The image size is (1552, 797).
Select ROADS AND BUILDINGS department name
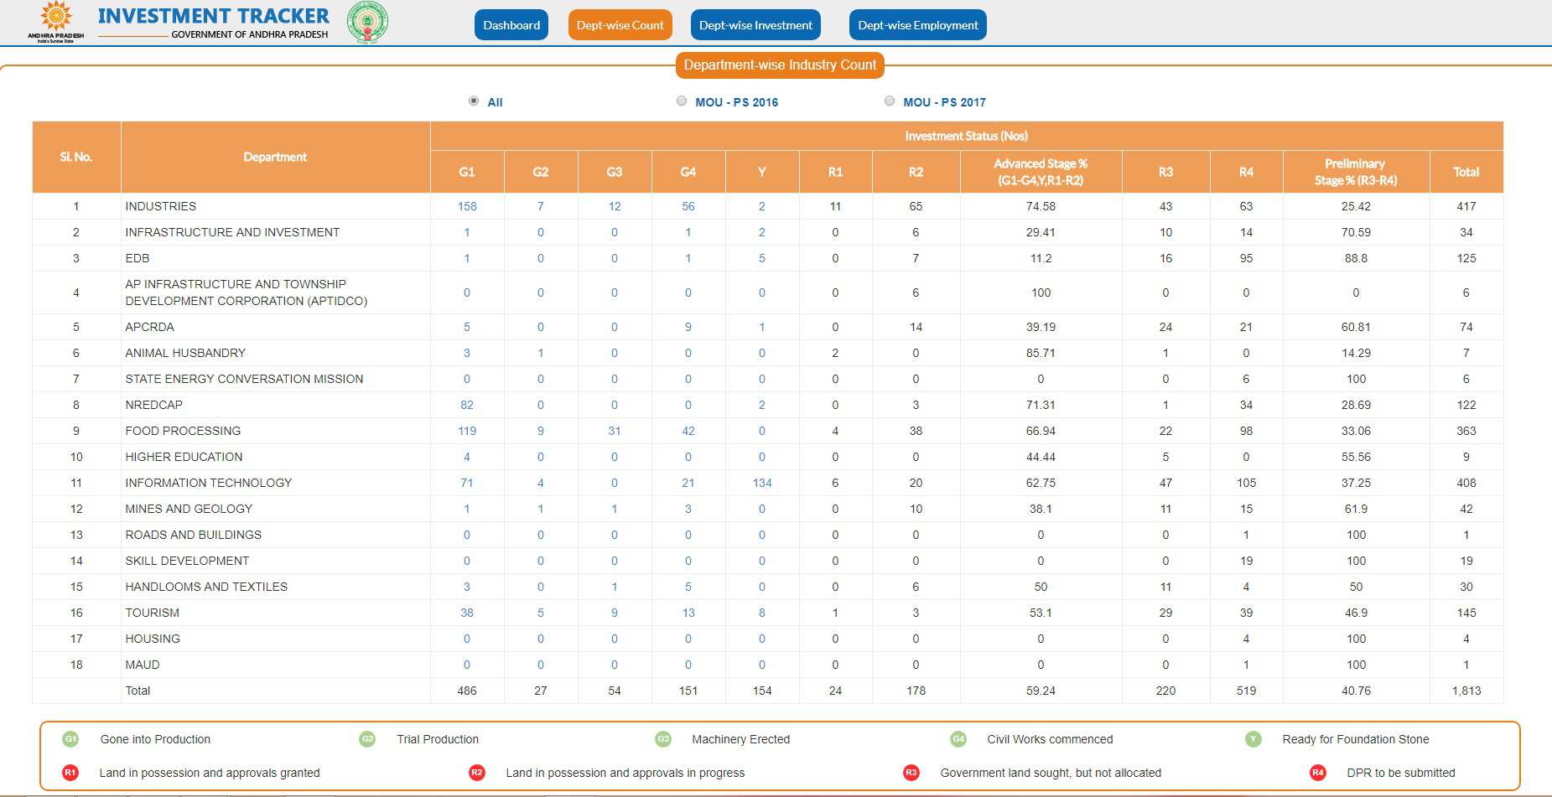click(193, 535)
